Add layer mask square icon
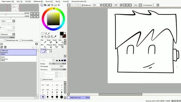This screenshot has height=102, width=181. coord(36,44)
